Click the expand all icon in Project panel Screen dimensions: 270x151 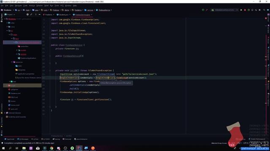(31, 15)
